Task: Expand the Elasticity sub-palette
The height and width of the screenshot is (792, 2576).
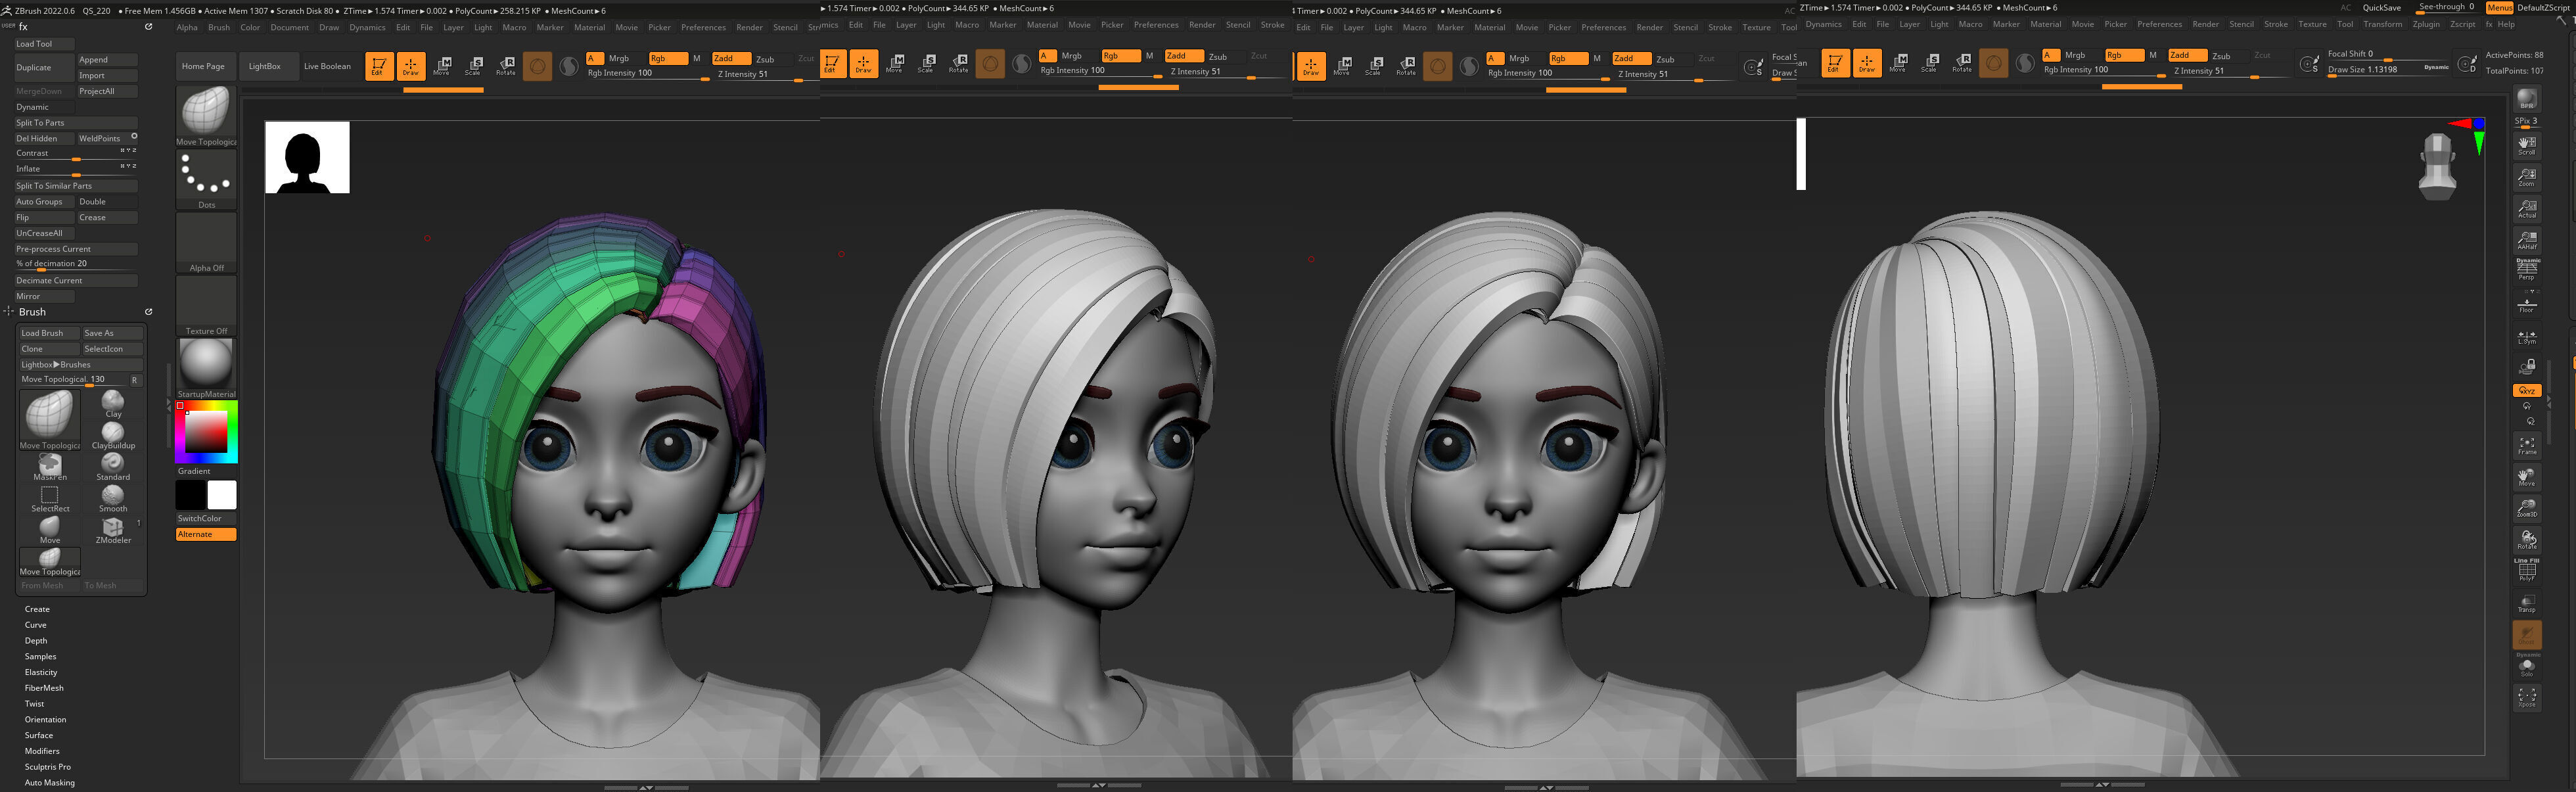Action: 41,672
